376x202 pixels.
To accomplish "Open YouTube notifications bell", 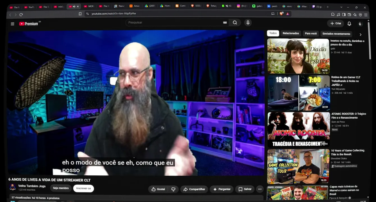I will pos(349,24).
